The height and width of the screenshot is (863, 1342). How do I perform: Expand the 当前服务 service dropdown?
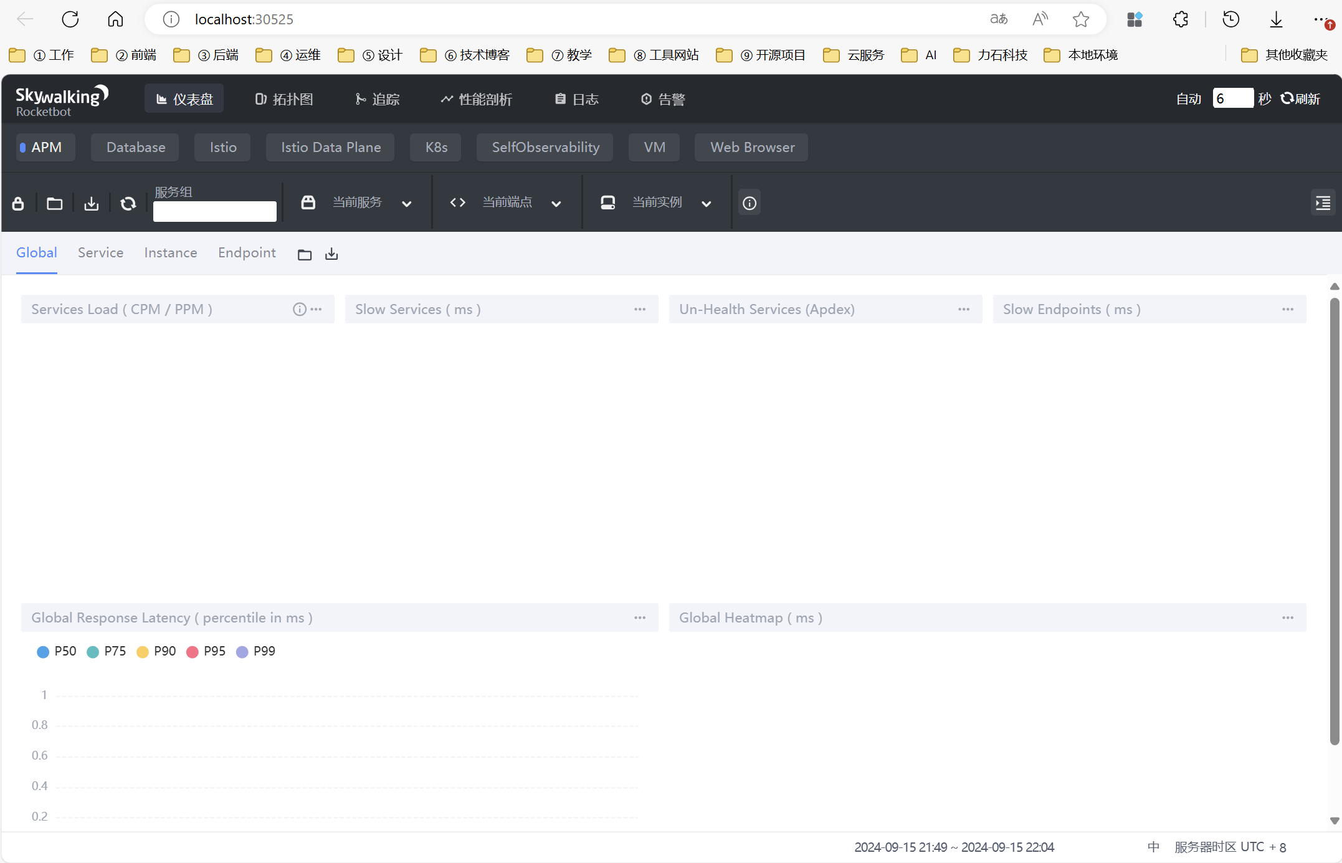[x=407, y=203]
